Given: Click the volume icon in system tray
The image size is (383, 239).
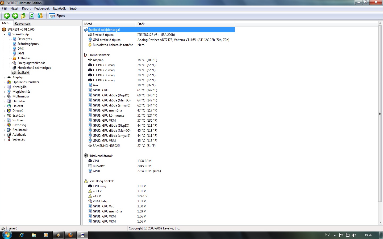Looking at the screenshot, I should click(x=354, y=235).
